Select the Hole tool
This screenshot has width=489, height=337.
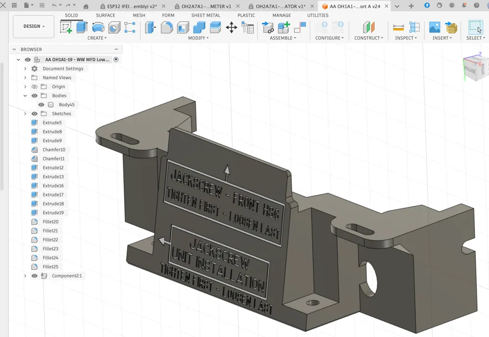click(x=114, y=27)
